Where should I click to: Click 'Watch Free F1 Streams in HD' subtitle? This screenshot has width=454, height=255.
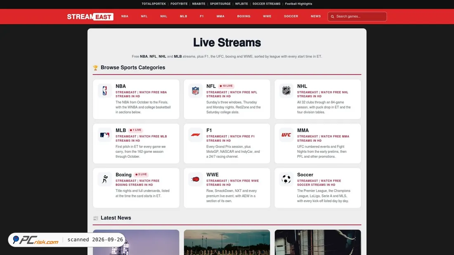(x=230, y=138)
